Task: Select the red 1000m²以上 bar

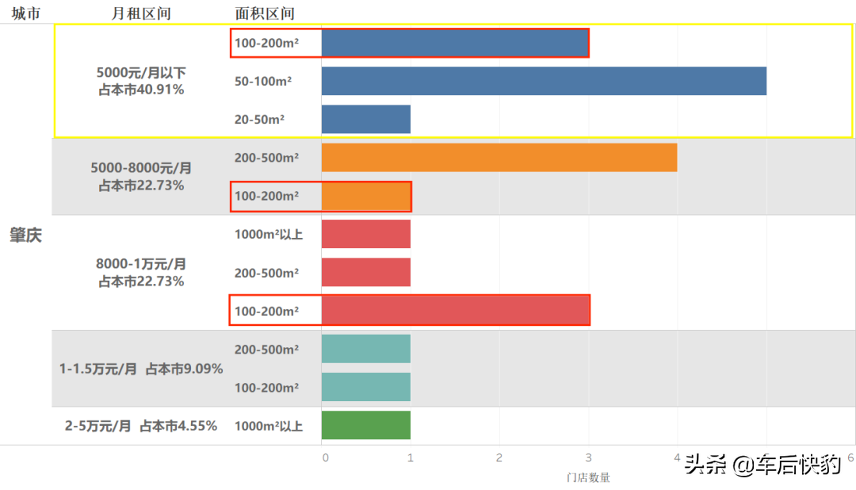Action: pyautogui.click(x=365, y=234)
